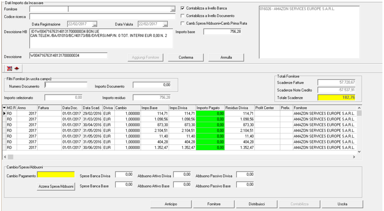Click the yellow Cambio Pagamento field
Viewport: 384px width, 211px height.
(56, 175)
